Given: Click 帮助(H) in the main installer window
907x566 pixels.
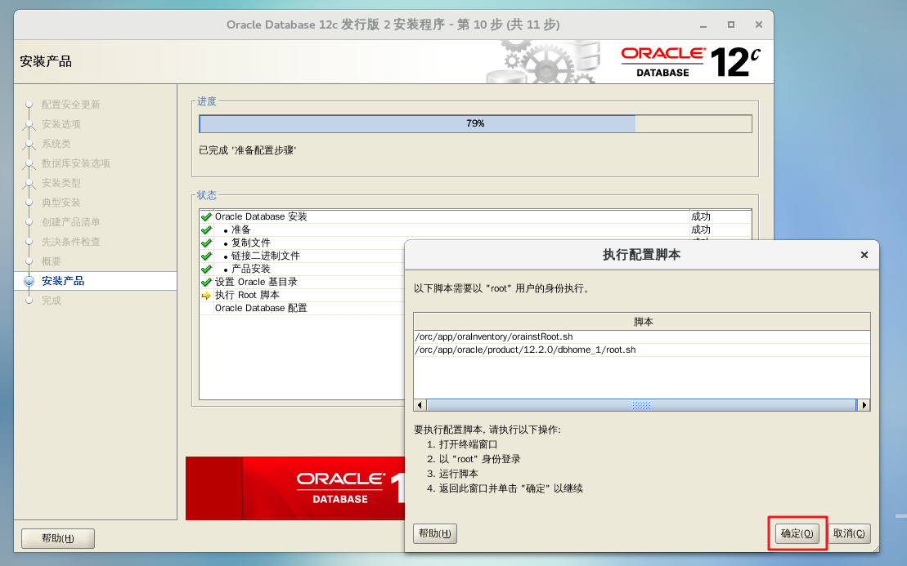Looking at the screenshot, I should 58,538.
